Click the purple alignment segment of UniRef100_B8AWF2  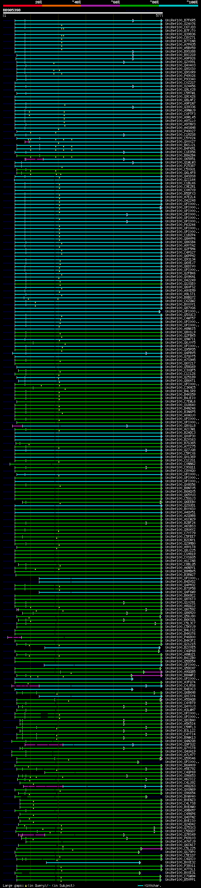tap(147, 675)
